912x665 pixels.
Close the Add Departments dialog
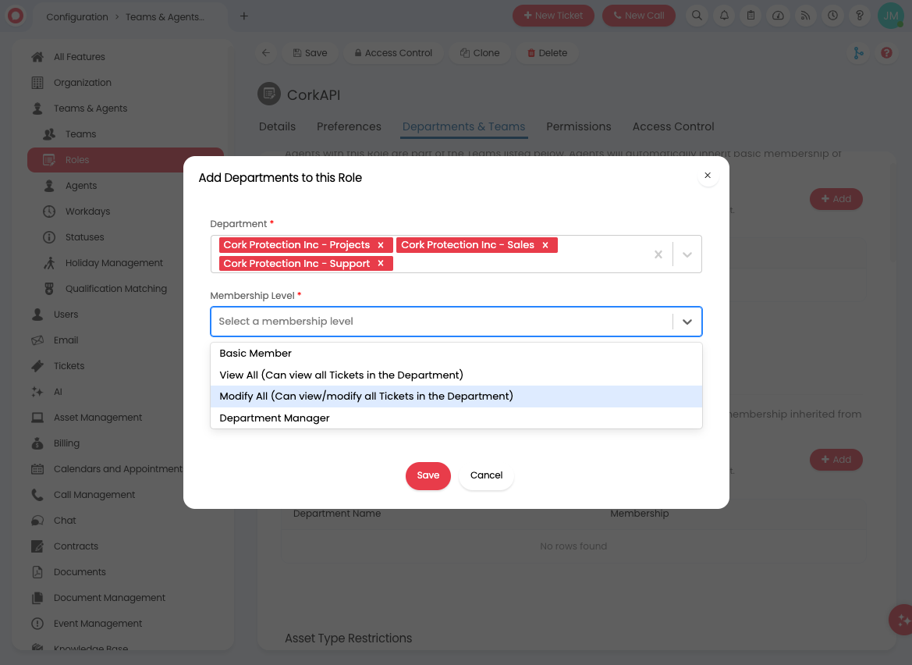click(708, 175)
